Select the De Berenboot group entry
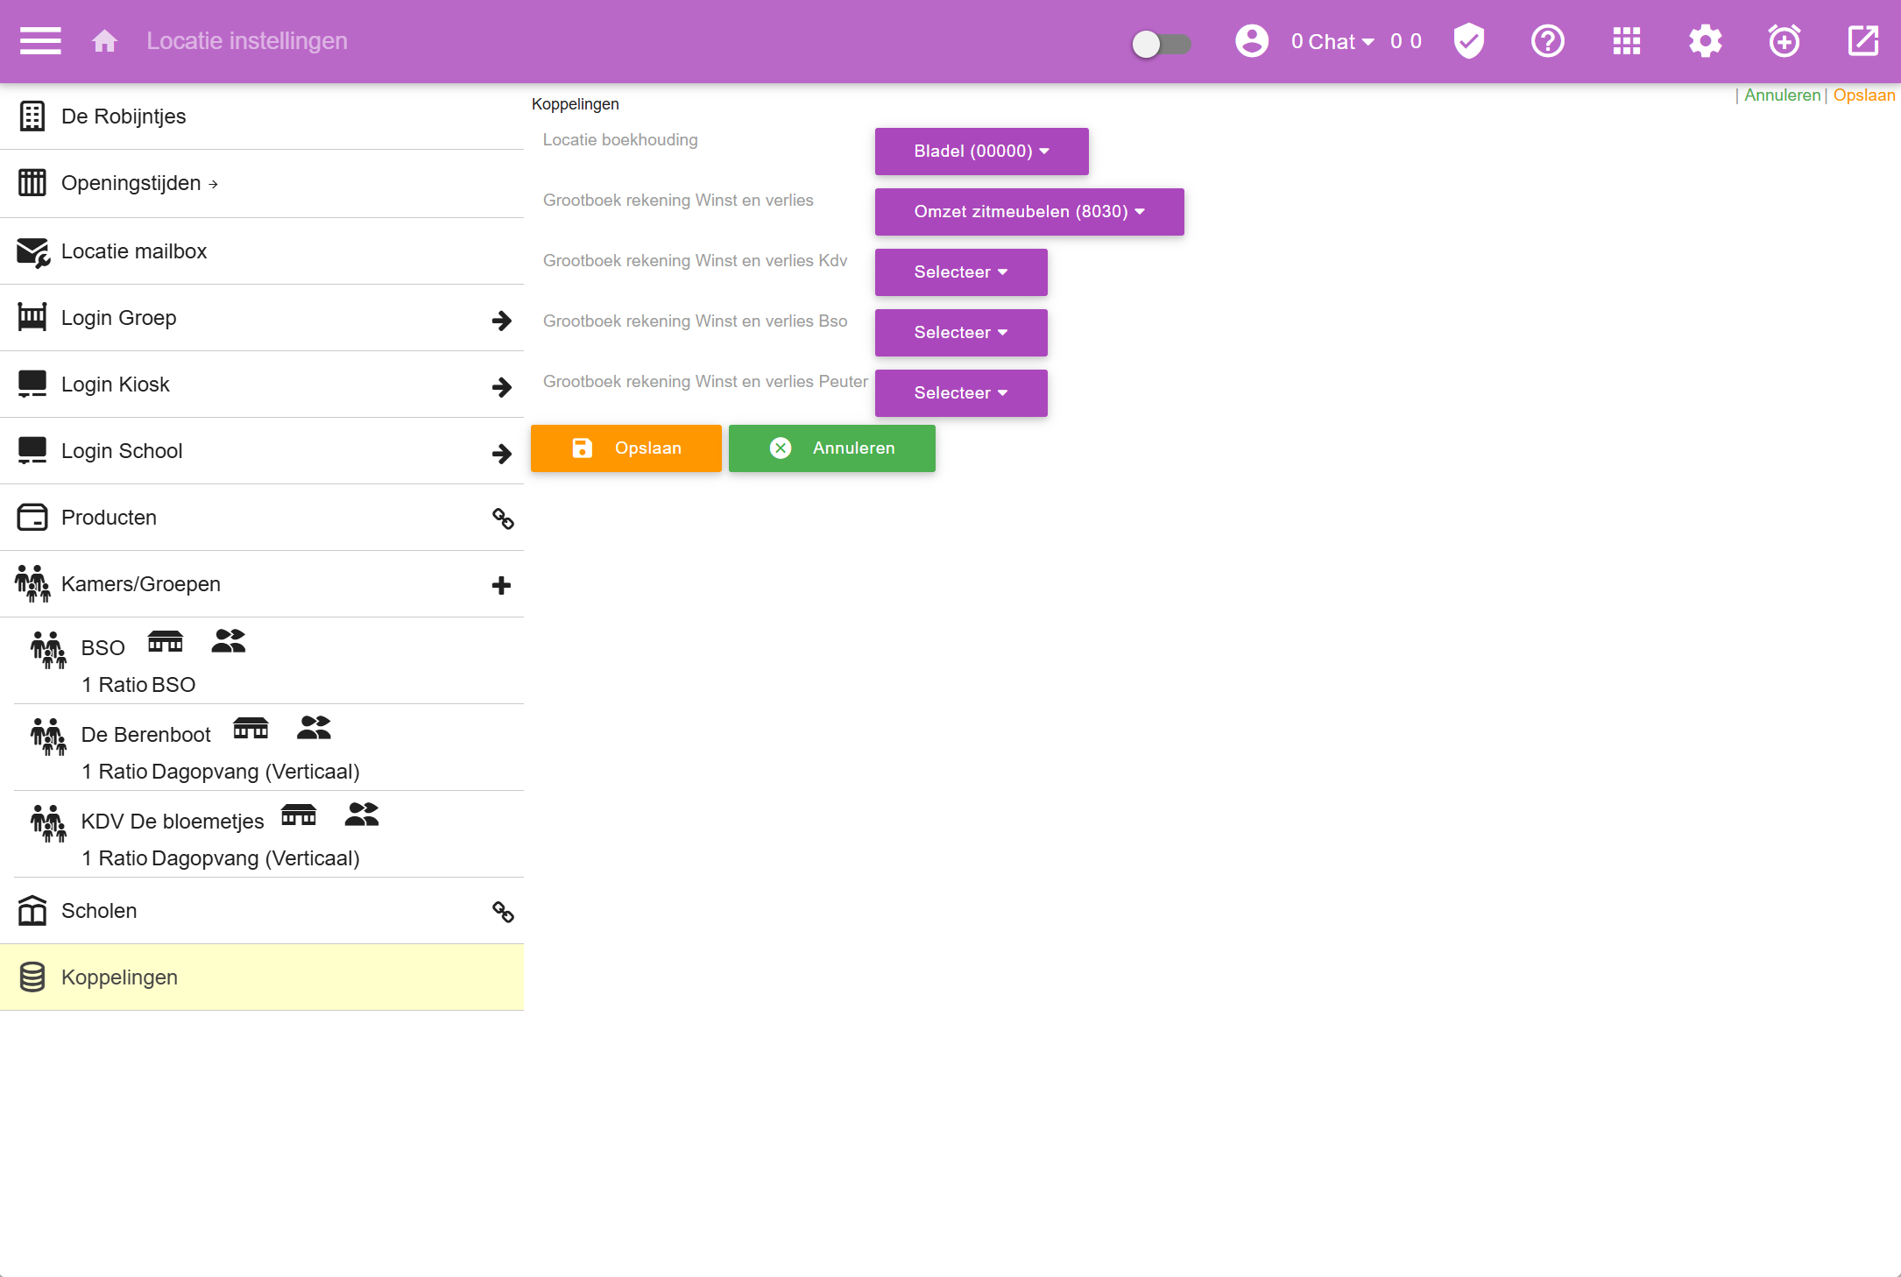The width and height of the screenshot is (1901, 1277). [145, 735]
